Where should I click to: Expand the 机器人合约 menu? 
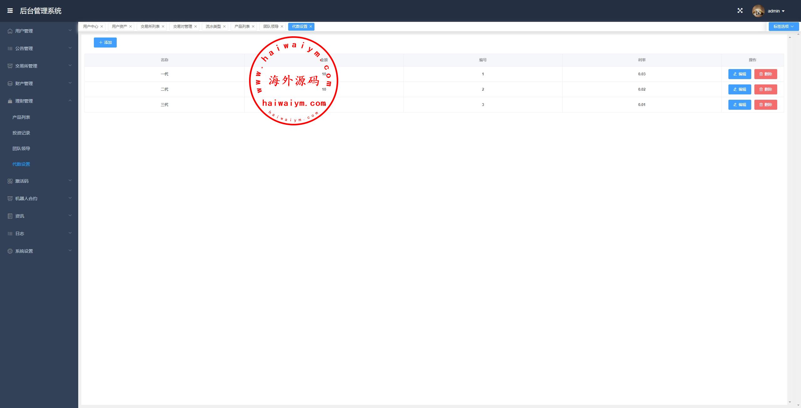pos(39,199)
